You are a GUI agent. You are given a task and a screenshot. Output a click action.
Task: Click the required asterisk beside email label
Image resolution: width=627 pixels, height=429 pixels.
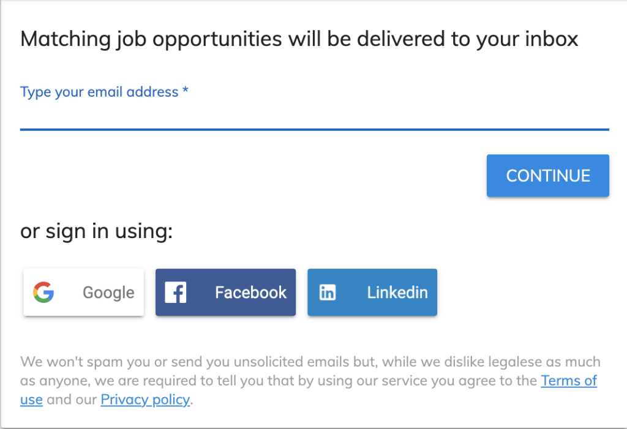(x=185, y=92)
